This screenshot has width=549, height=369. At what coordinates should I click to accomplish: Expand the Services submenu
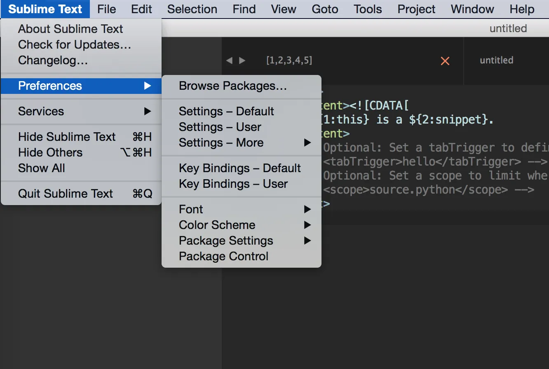click(x=41, y=111)
